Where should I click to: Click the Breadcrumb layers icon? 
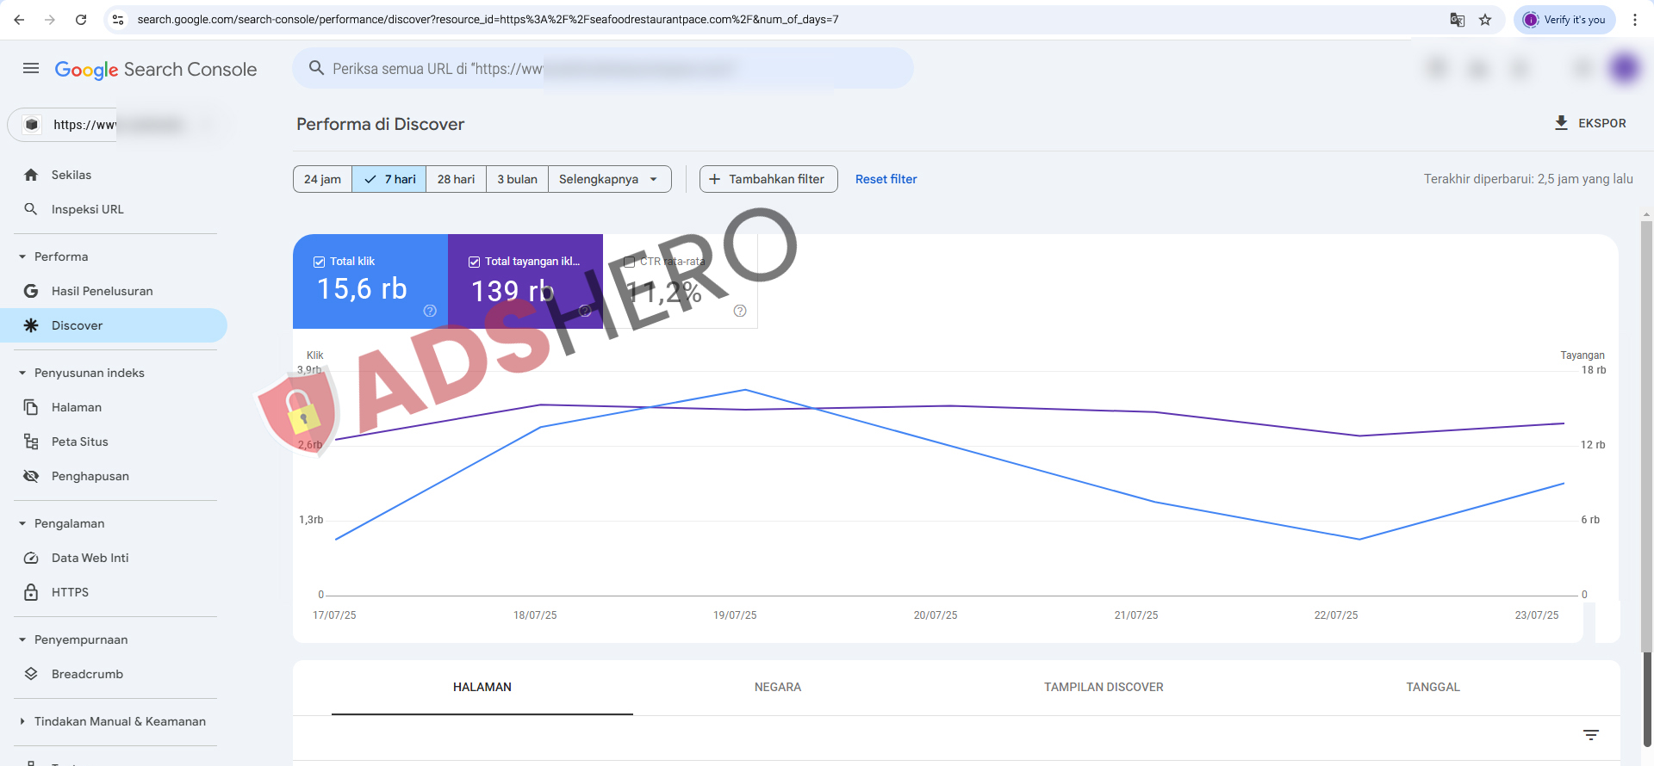[31, 674]
